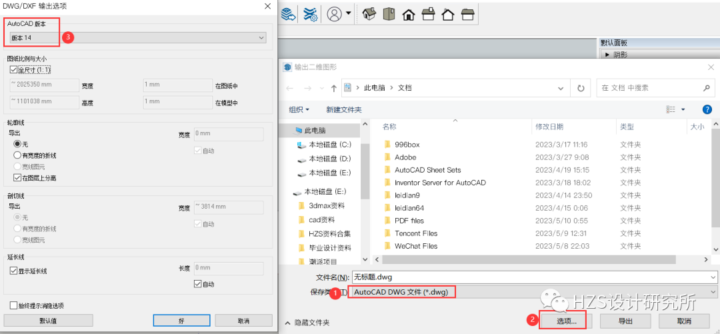Sort by 修改日期 column header

(549, 127)
